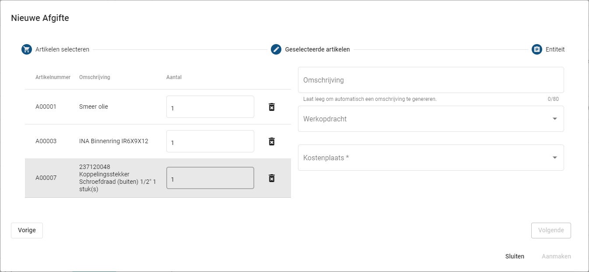Click the Aantal field for Smeer olie
Image resolution: width=589 pixels, height=272 pixels.
[x=210, y=107]
